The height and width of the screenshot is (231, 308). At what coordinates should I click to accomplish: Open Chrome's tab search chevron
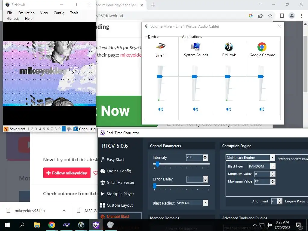tap(260, 4)
